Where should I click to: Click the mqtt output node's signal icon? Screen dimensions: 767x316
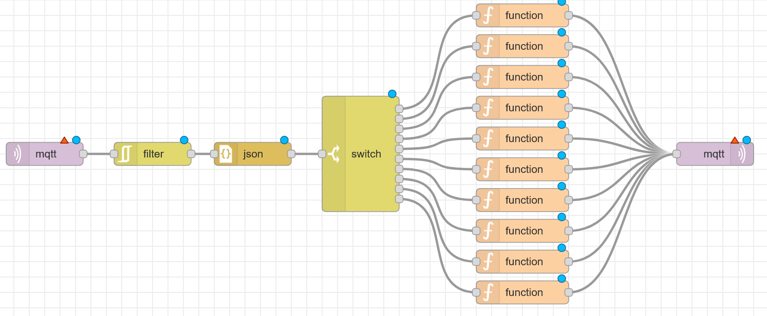(x=742, y=154)
